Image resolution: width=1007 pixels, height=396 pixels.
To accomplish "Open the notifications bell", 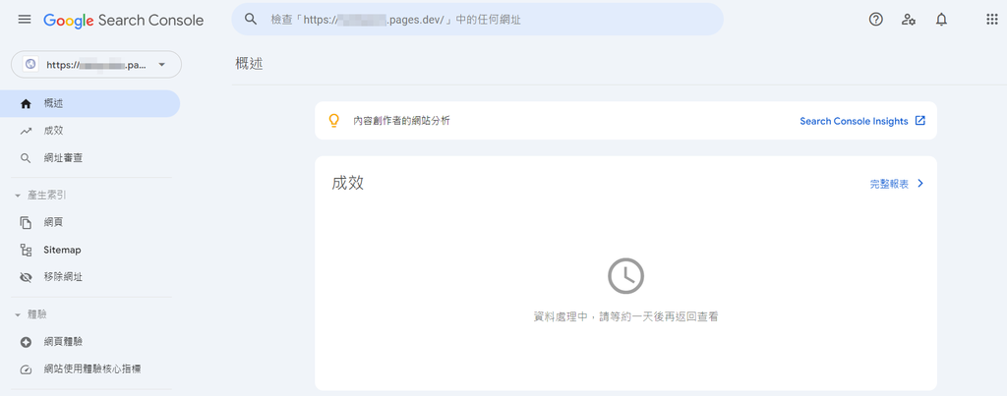I will (941, 20).
